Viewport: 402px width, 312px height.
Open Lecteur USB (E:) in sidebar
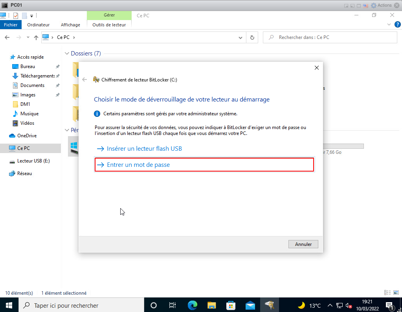[33, 161]
